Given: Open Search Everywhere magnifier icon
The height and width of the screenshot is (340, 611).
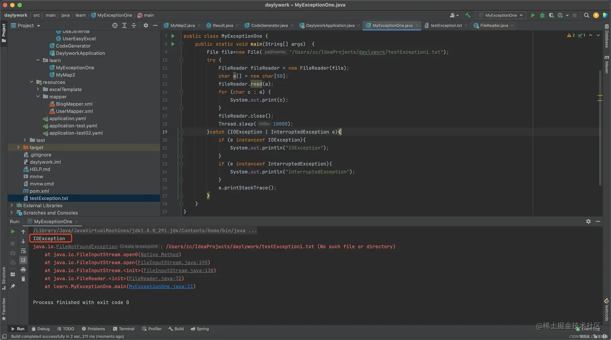Looking at the screenshot, I should pyautogui.click(x=586, y=15).
